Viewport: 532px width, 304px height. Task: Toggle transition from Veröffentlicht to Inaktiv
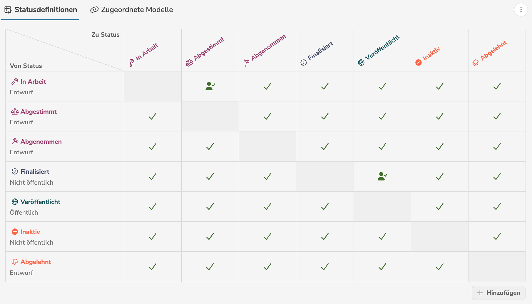pos(439,206)
